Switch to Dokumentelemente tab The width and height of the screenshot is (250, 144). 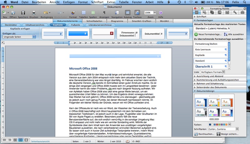(x=67, y=21)
